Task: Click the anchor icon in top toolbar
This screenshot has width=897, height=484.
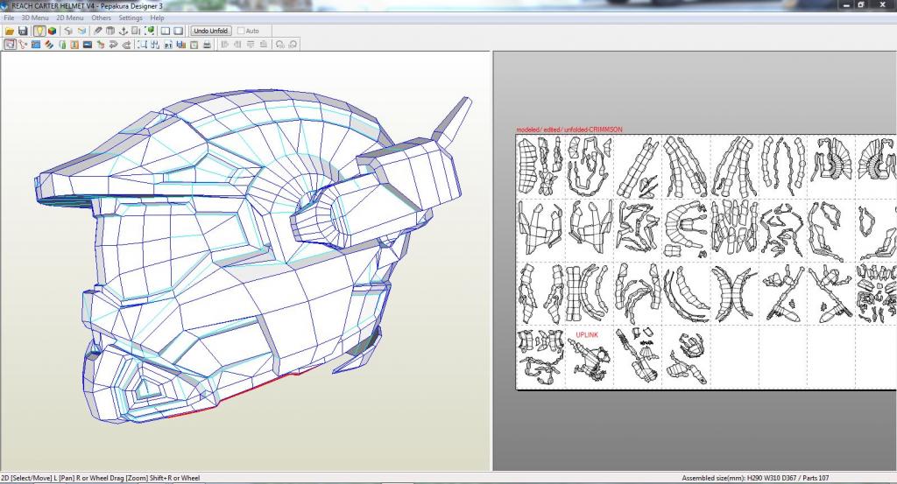Action: pos(123,31)
